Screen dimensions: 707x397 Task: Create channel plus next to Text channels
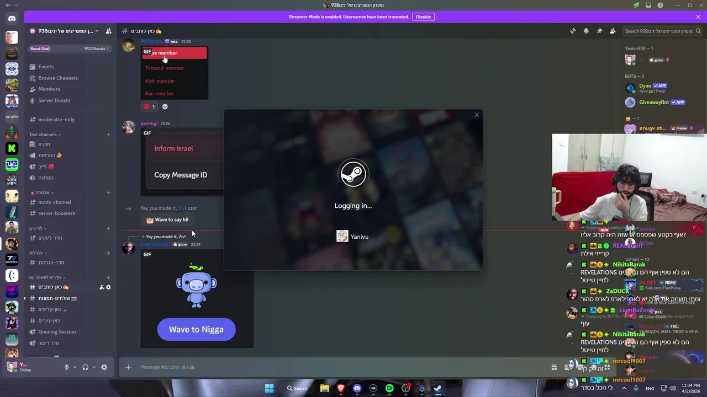(x=108, y=135)
